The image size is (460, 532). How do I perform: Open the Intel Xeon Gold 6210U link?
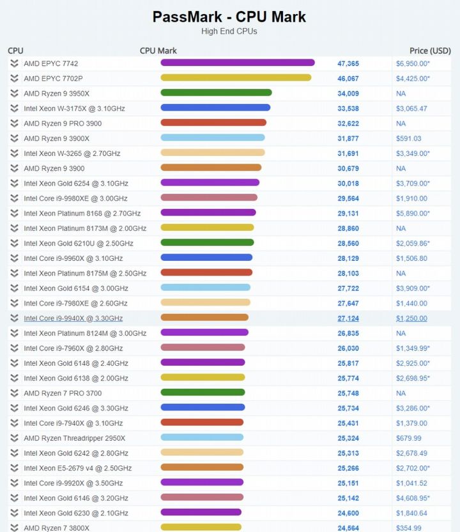(x=79, y=243)
